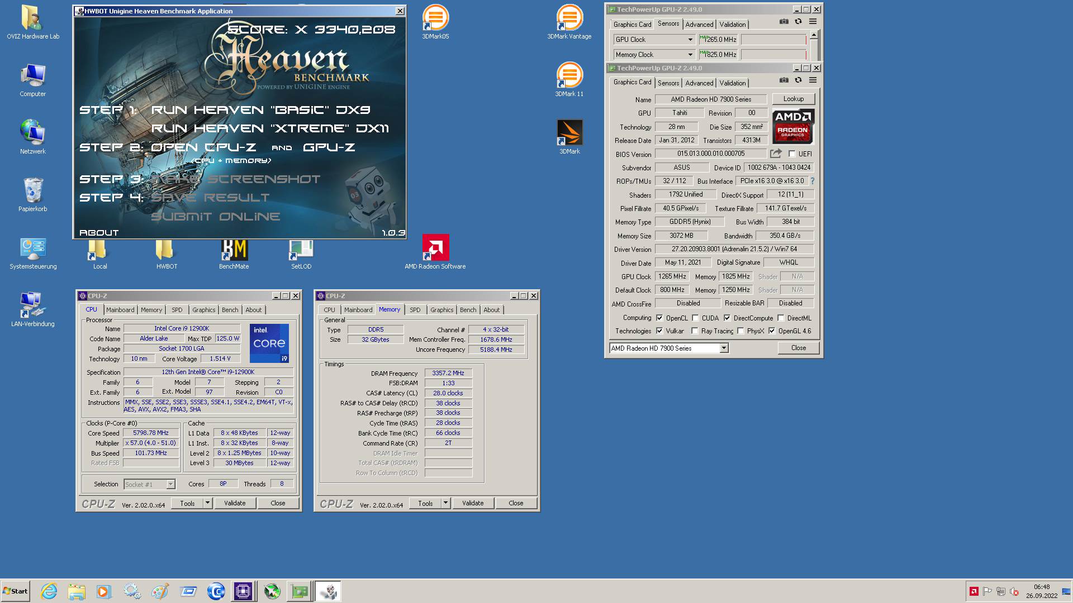1073x603 pixels.
Task: Click the Memory Clock sensor graph bar
Action: pos(773,55)
